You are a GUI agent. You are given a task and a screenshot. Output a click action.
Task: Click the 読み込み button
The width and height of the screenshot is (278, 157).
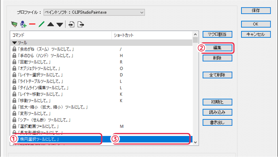[x=217, y=112]
